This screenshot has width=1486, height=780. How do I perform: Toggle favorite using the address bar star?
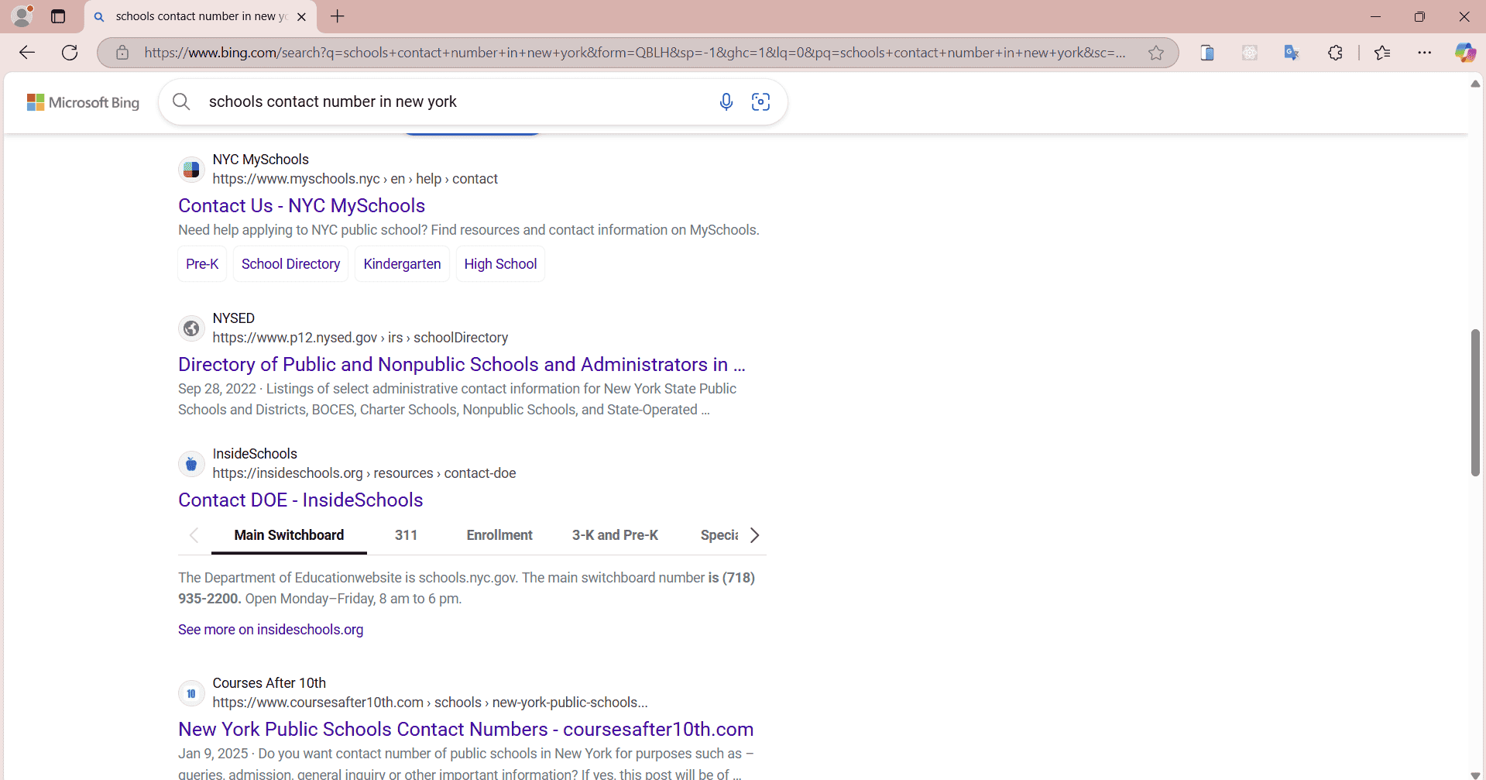[x=1155, y=52]
